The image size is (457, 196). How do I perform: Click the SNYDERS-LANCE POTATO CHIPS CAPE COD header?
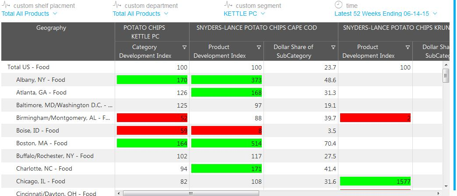click(x=263, y=28)
